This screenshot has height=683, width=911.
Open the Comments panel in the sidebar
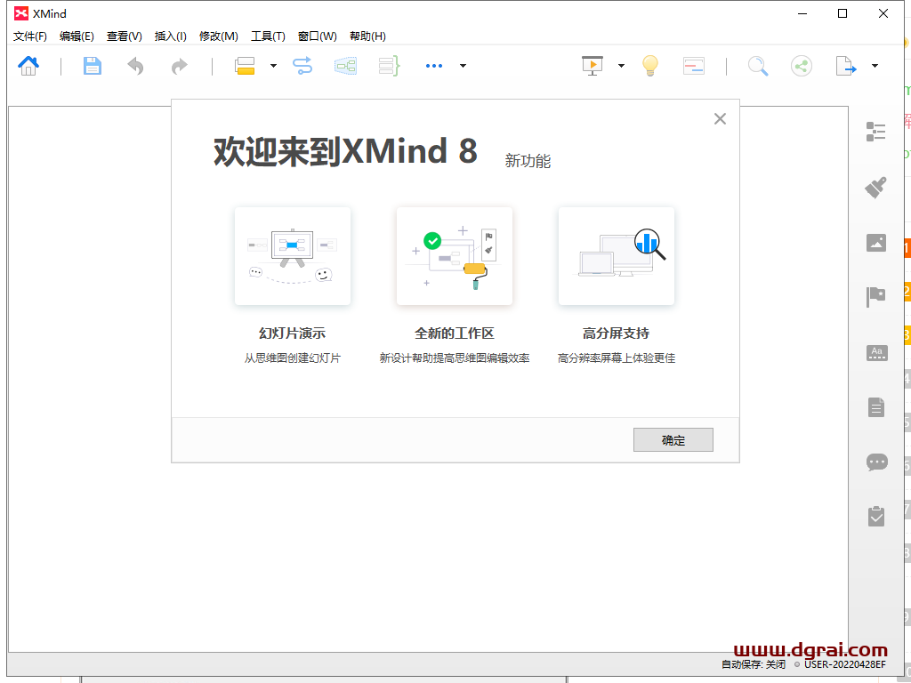click(x=876, y=462)
